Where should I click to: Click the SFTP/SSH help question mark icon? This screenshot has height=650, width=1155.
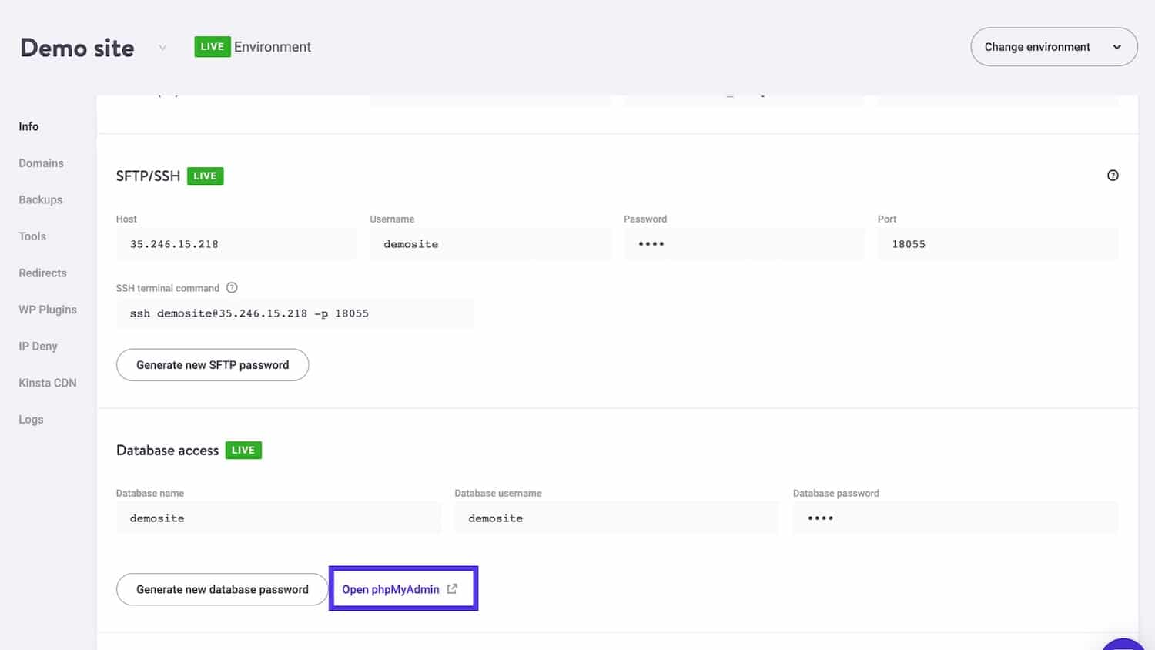point(1113,176)
